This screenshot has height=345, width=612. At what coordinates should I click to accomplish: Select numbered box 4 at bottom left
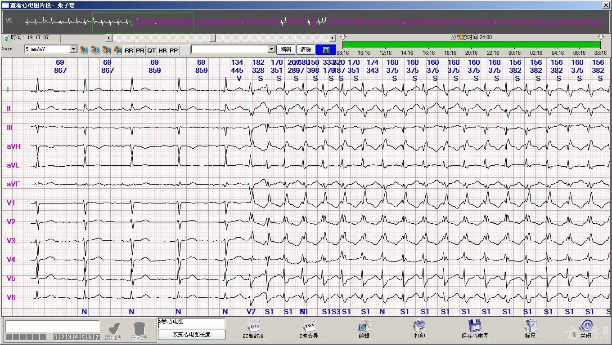[76, 337]
